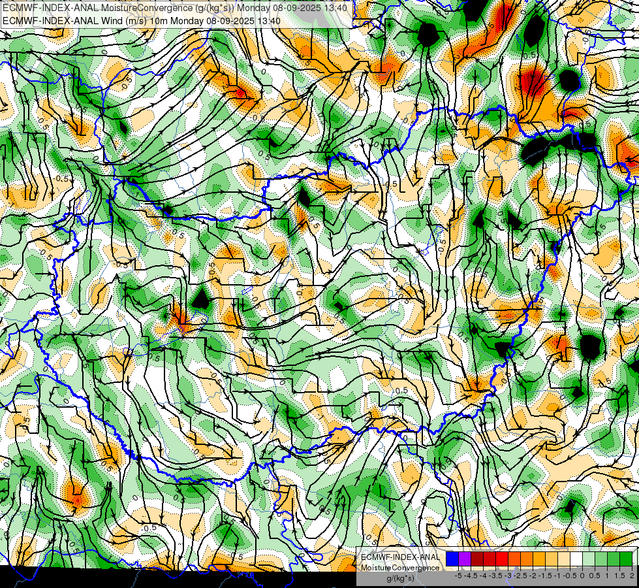Select the dark maroon swatch between -4.5 and -4
The image size is (639, 588).
(x=477, y=559)
